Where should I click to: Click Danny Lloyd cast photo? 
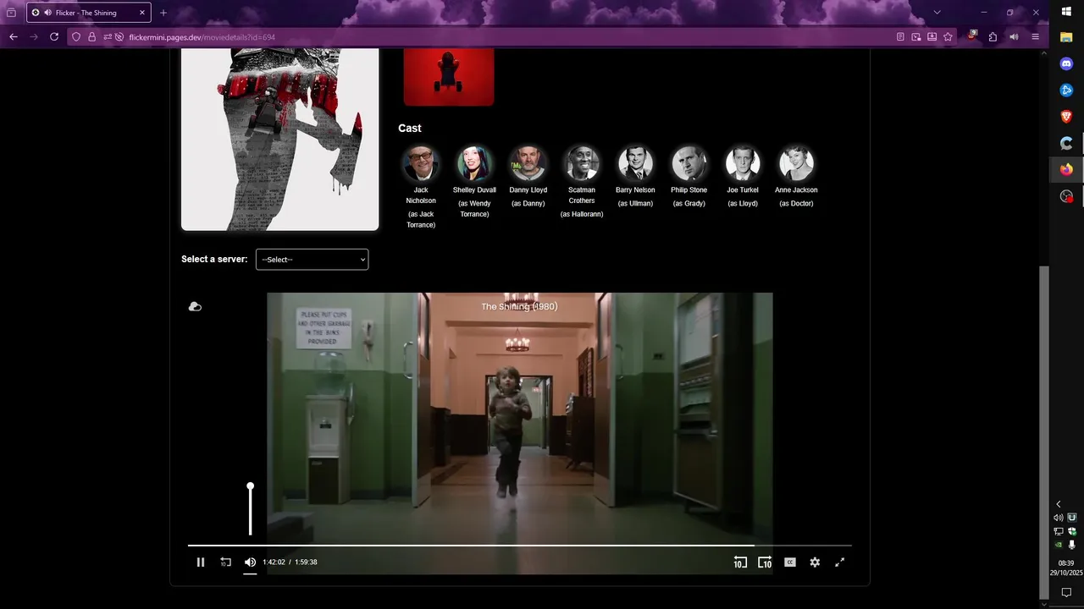[x=528, y=163]
